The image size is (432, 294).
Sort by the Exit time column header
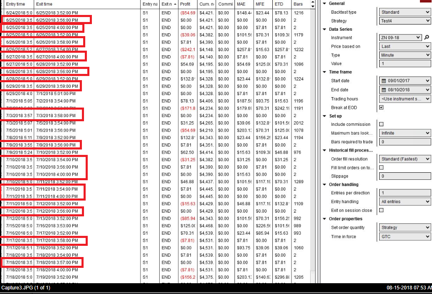[87, 4]
